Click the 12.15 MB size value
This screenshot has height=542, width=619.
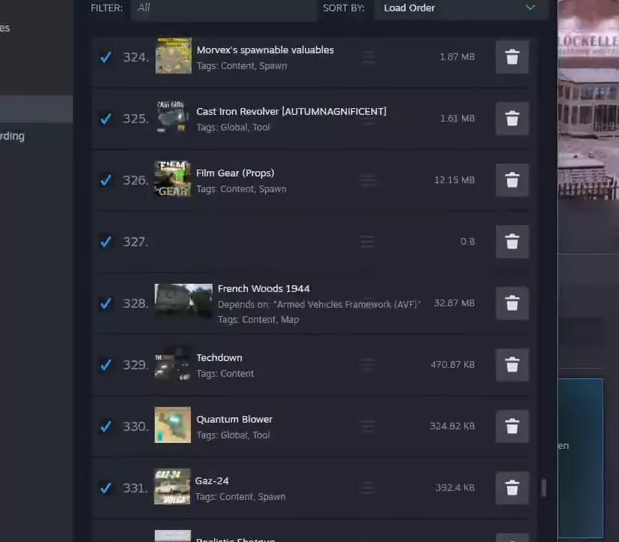click(454, 180)
